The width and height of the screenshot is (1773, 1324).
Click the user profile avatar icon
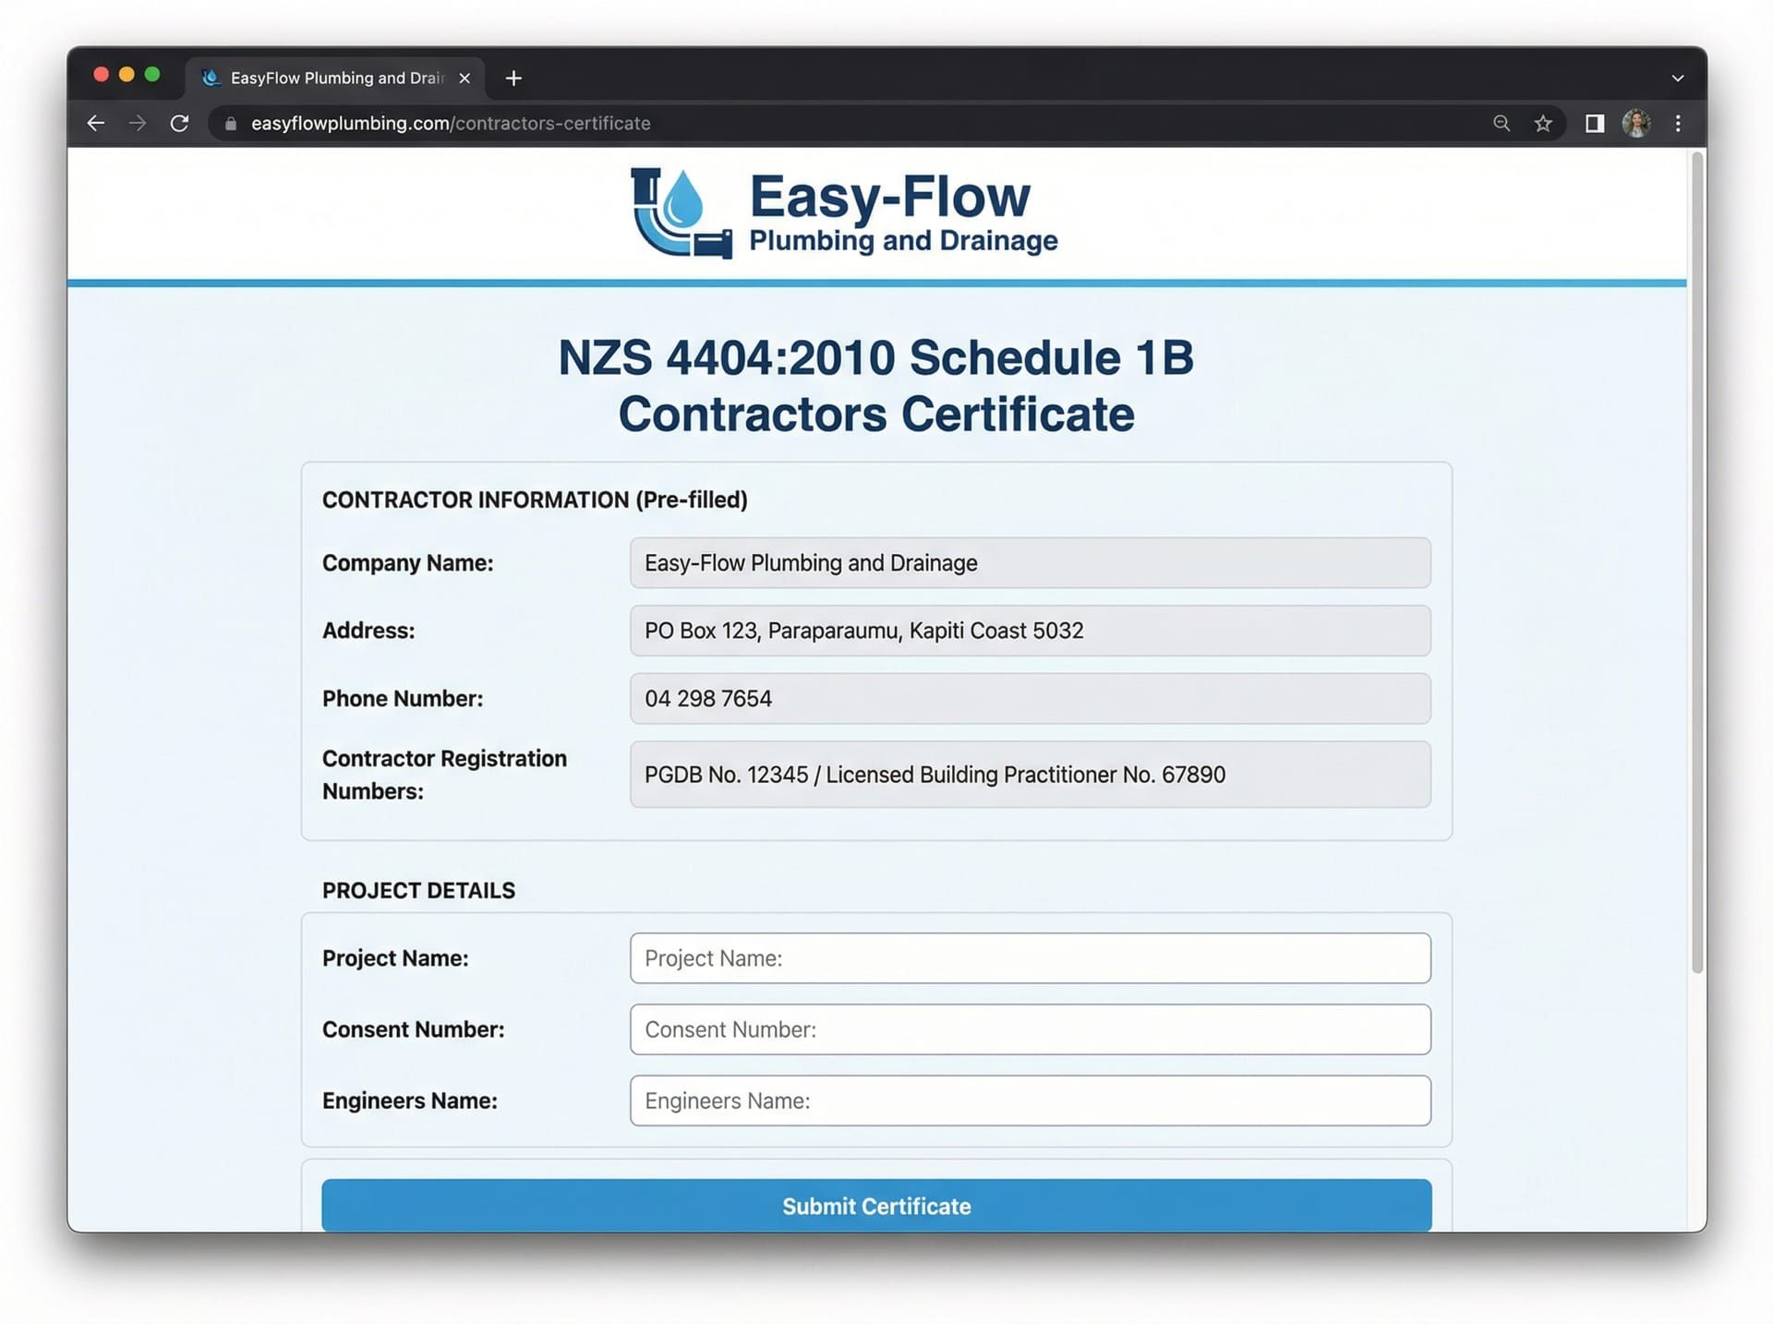pyautogui.click(x=1635, y=123)
